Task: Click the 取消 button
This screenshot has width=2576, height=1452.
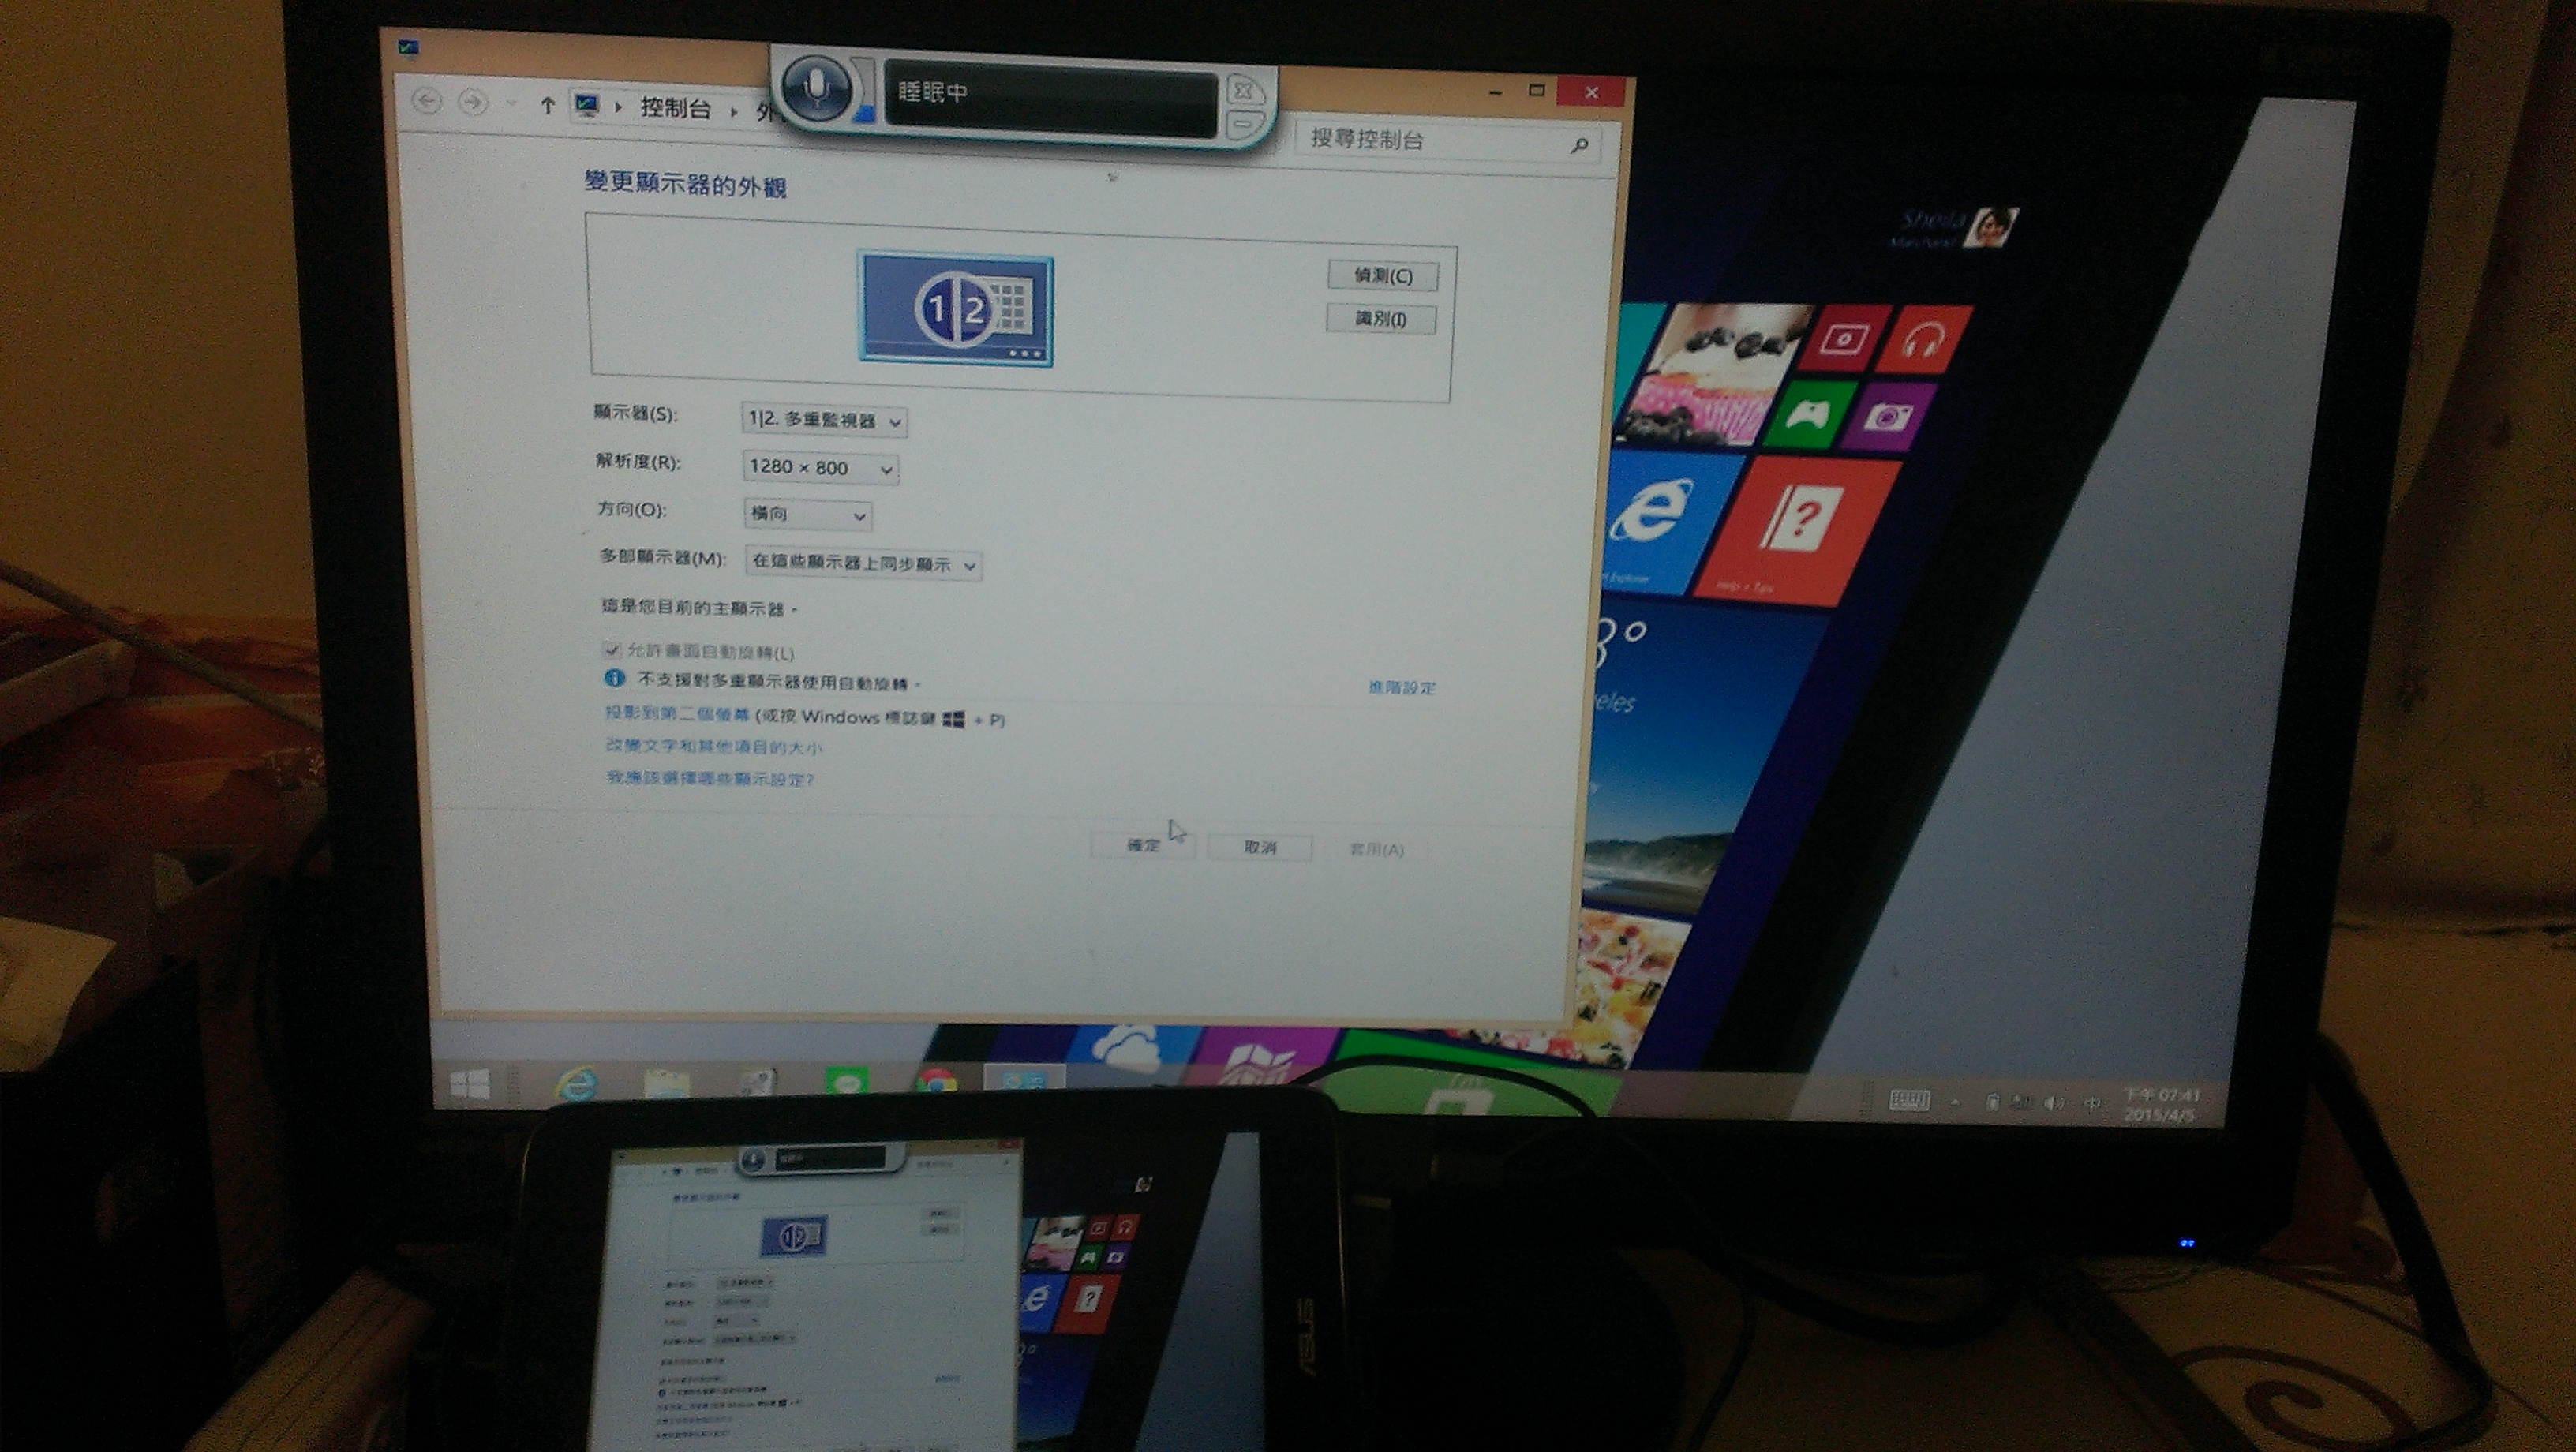Action: pyautogui.click(x=1260, y=847)
